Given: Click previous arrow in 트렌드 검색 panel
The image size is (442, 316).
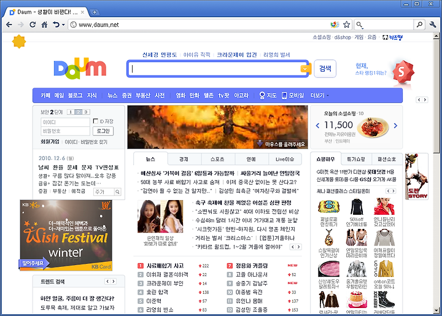Looking at the screenshot, I should click(107, 282).
